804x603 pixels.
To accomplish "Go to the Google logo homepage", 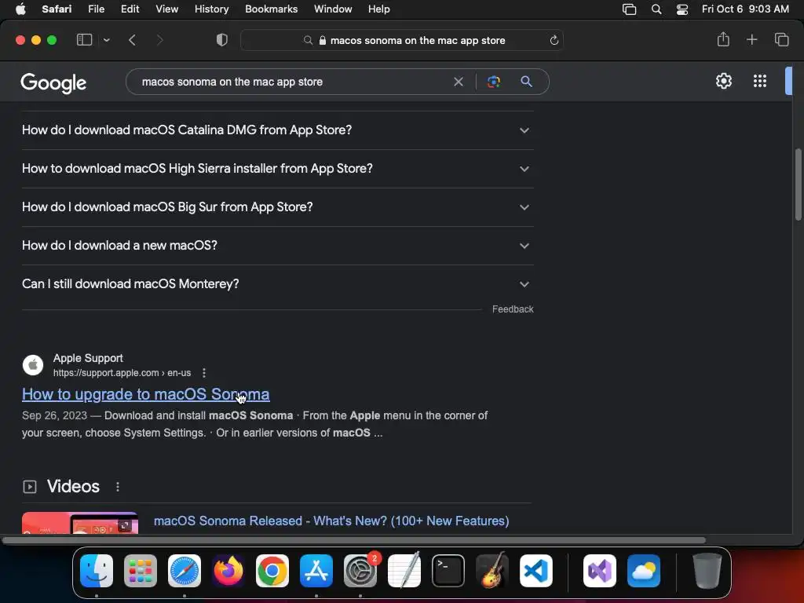I will click(53, 82).
